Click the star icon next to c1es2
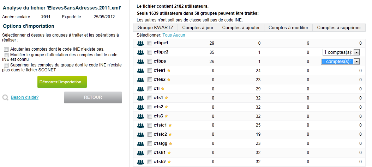372x167 pixels. click(169, 79)
